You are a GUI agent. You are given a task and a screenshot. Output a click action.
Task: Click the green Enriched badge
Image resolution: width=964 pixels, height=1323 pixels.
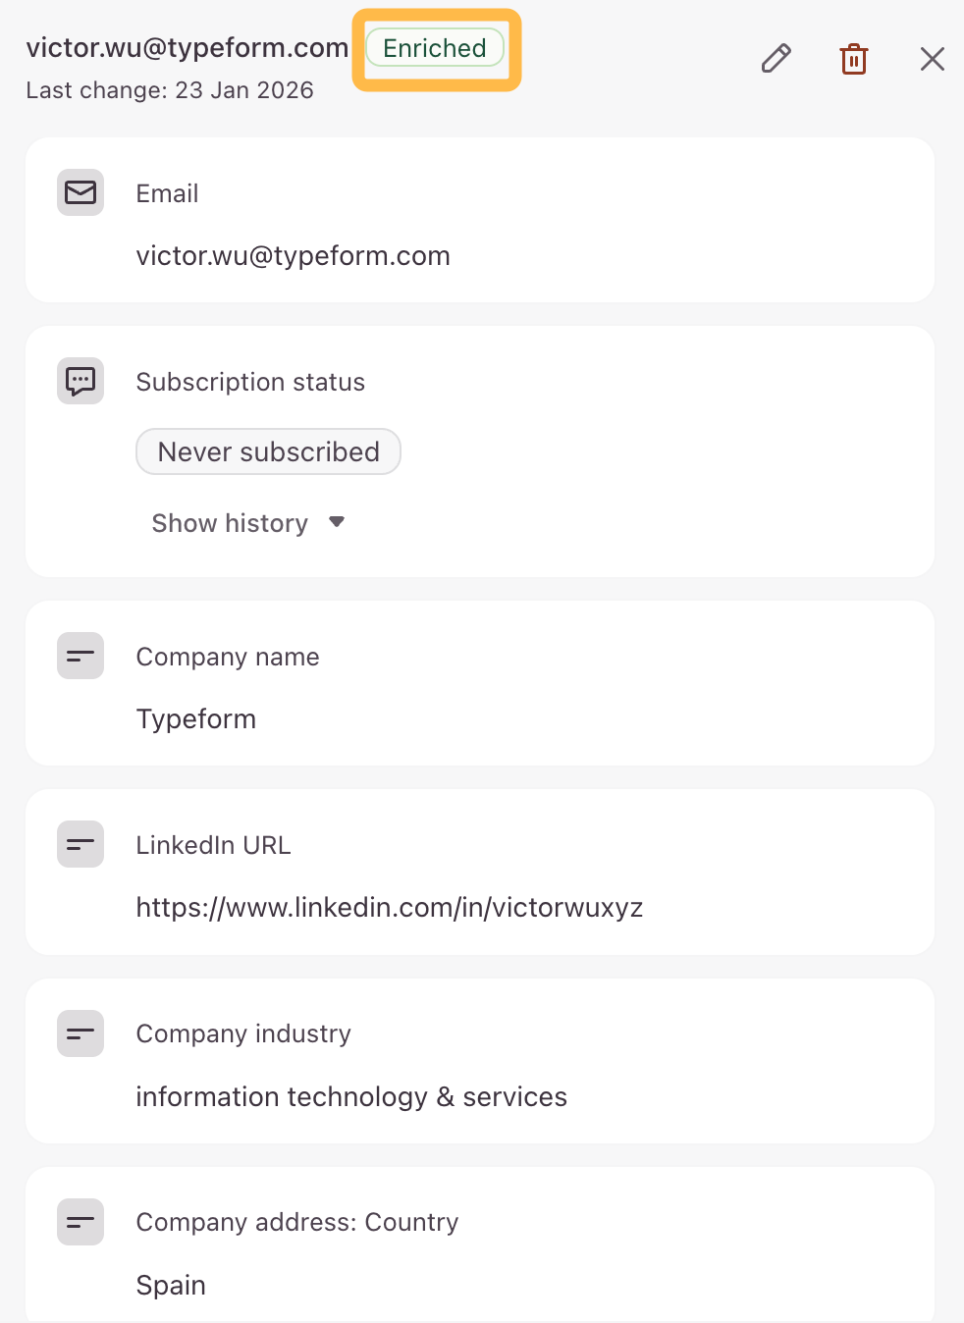435,48
